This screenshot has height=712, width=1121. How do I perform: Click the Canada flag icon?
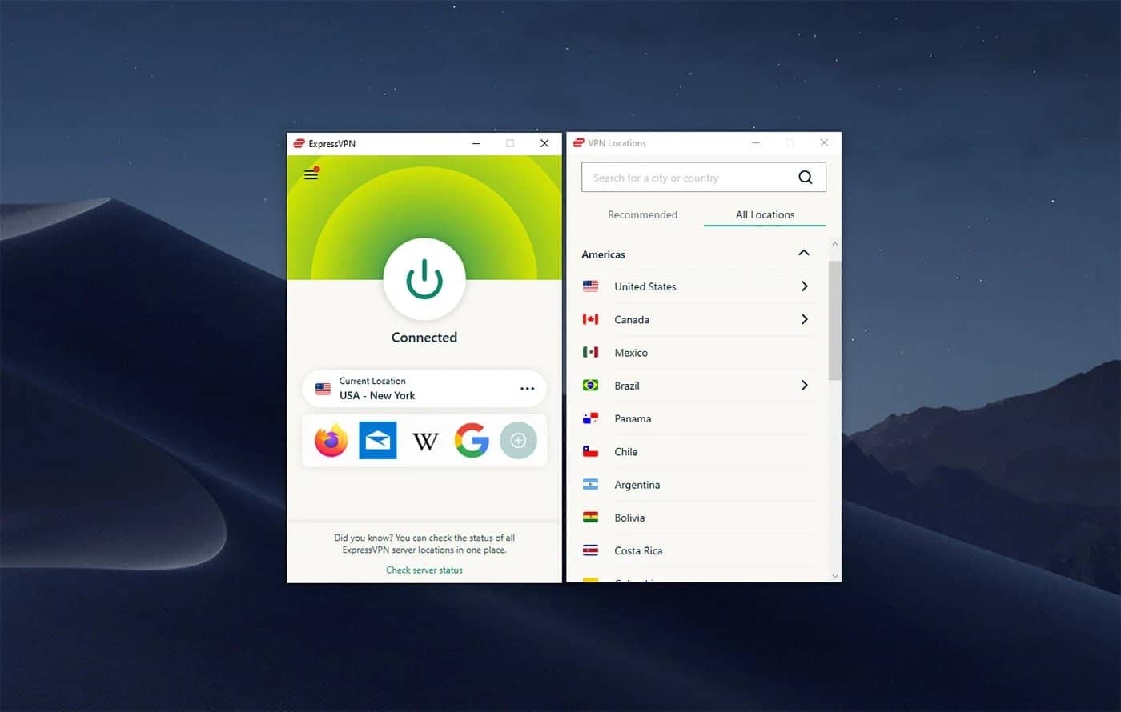590,319
